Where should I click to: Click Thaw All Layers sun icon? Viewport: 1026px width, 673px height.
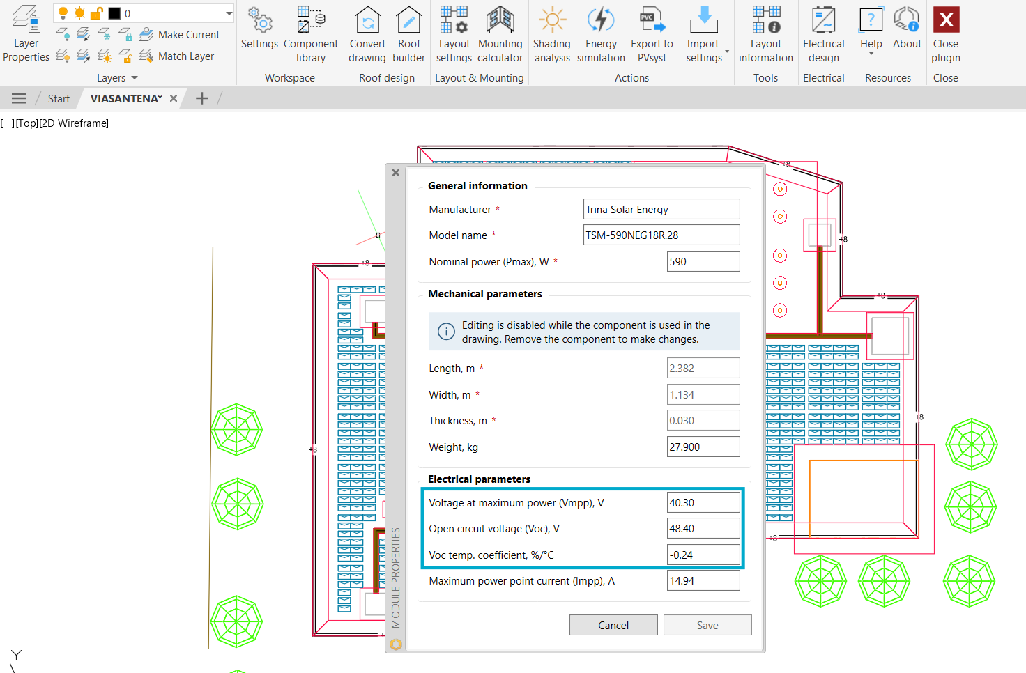(x=105, y=56)
